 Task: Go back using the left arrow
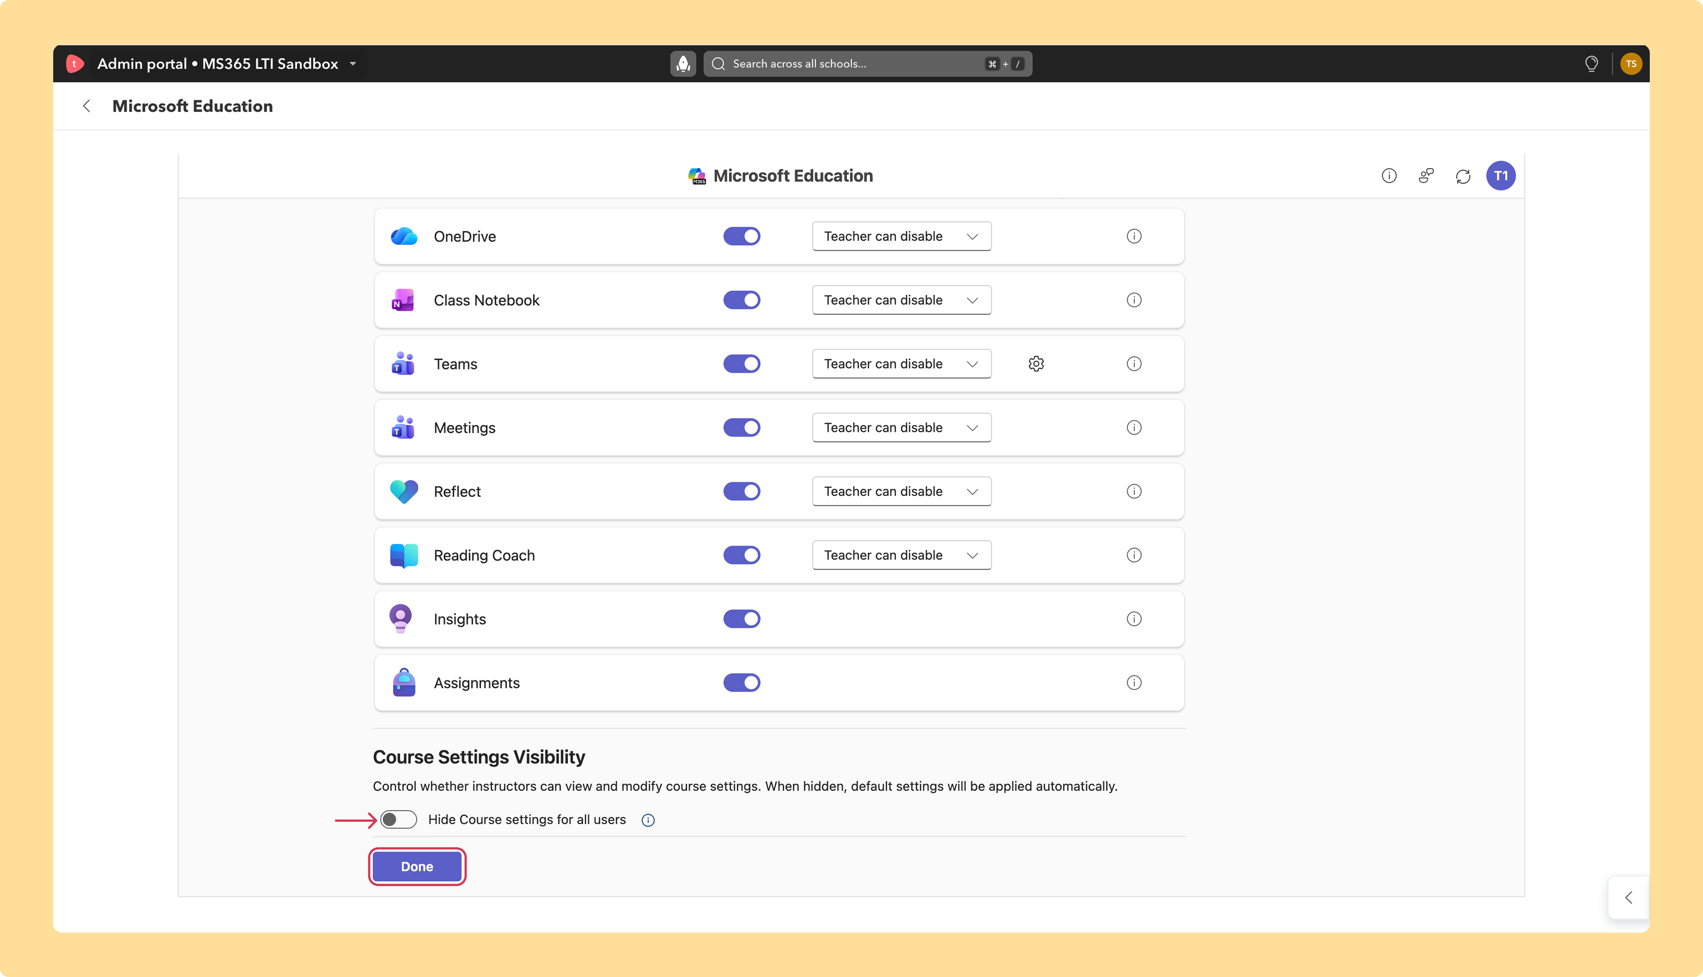(86, 106)
